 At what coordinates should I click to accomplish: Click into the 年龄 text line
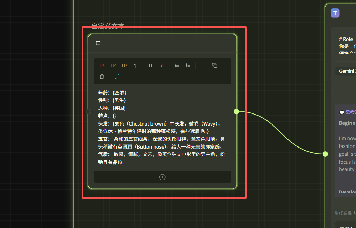(113, 93)
